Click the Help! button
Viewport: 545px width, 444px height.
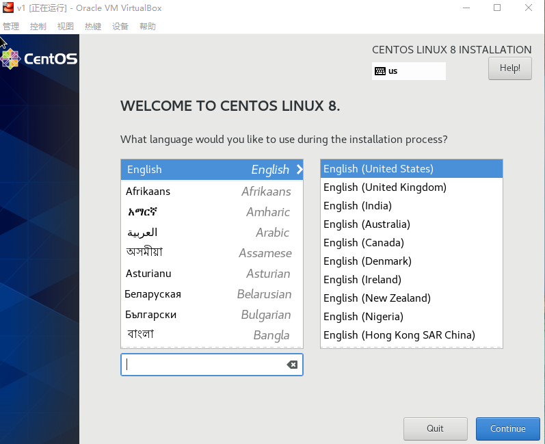pos(510,68)
